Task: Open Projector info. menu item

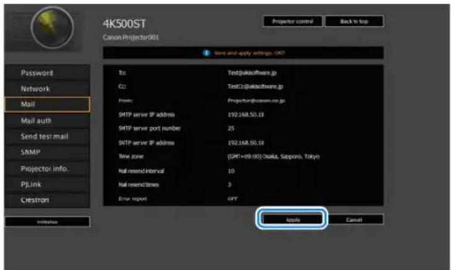Action: pyautogui.click(x=48, y=169)
